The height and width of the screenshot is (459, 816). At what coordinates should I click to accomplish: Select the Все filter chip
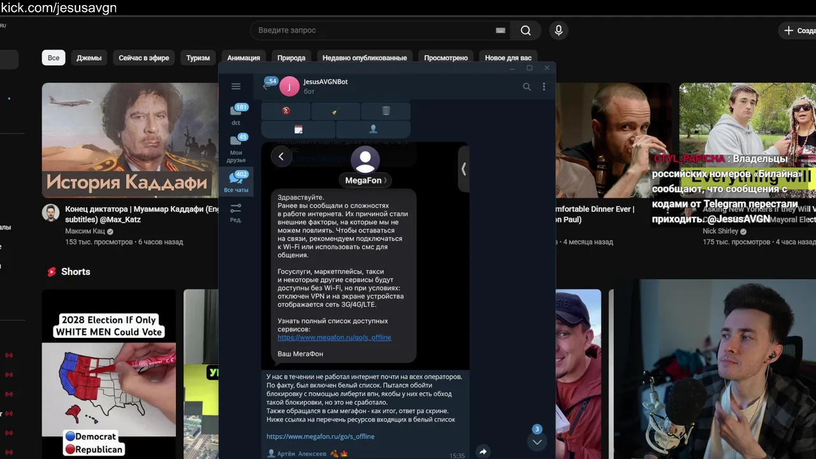[x=54, y=57]
